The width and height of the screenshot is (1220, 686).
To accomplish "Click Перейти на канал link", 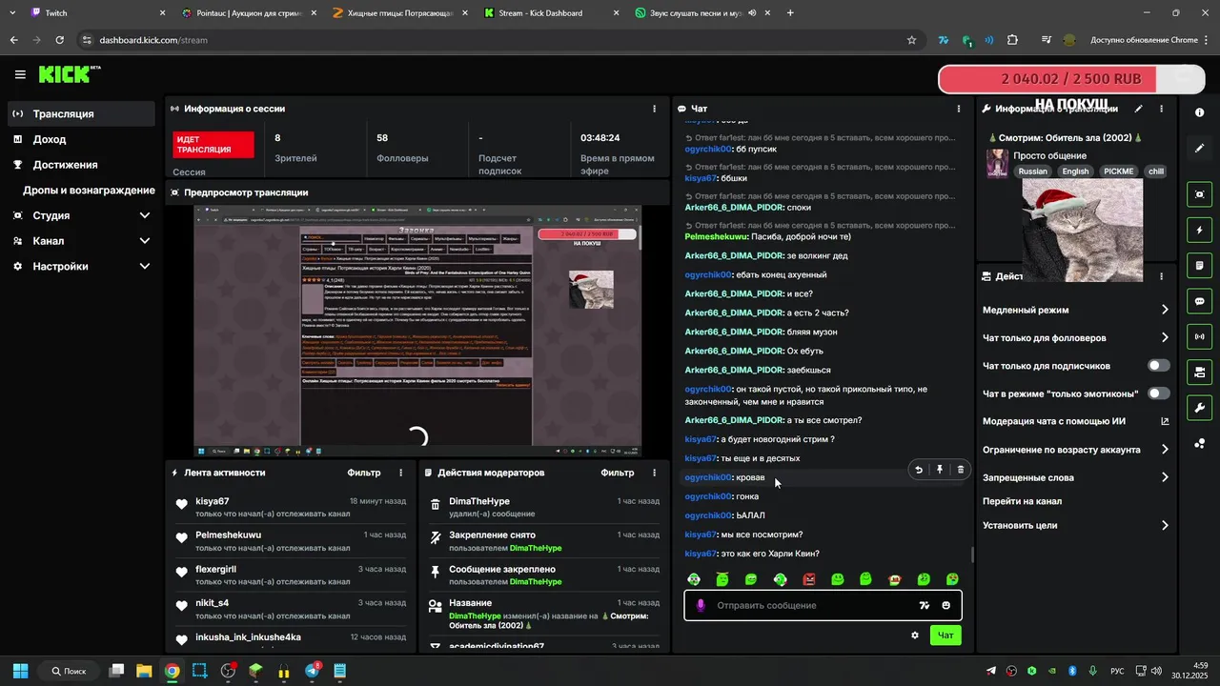I will coord(1022,501).
